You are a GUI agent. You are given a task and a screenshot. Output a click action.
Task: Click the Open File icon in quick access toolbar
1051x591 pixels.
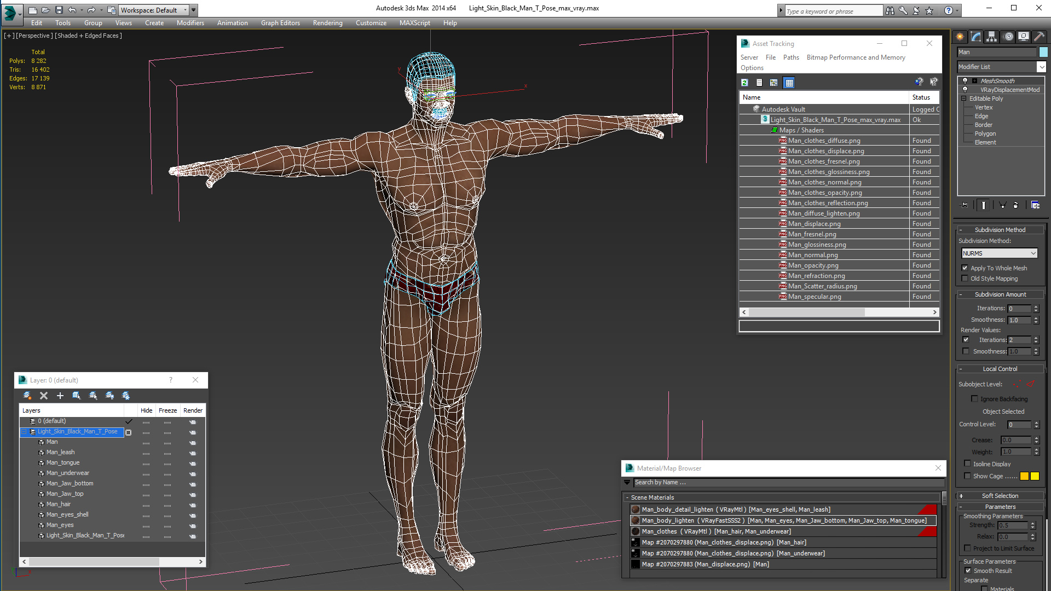46,10
